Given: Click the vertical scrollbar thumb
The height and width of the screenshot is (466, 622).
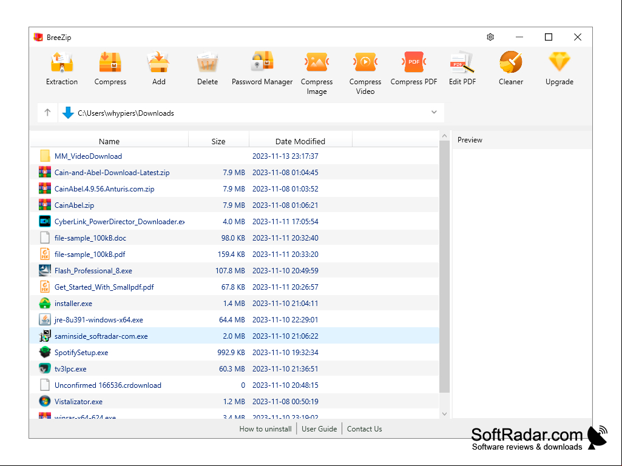Looking at the screenshot, I should pos(444,266).
